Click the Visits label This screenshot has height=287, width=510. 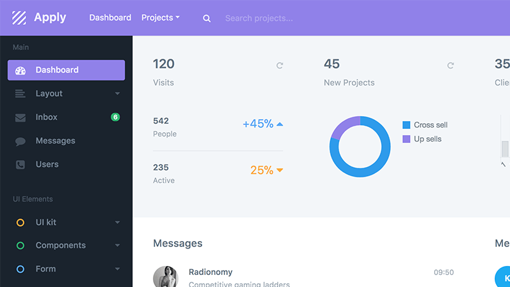click(x=164, y=83)
